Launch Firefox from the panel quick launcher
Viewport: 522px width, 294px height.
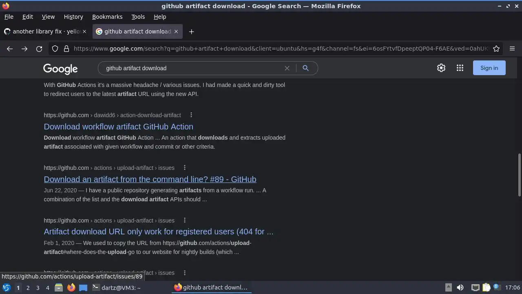click(x=71, y=287)
